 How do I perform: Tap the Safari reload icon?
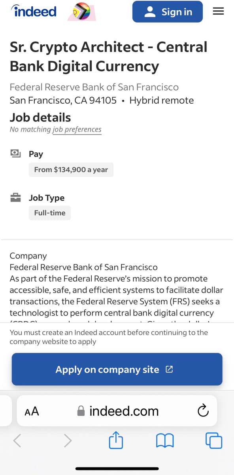click(x=203, y=411)
